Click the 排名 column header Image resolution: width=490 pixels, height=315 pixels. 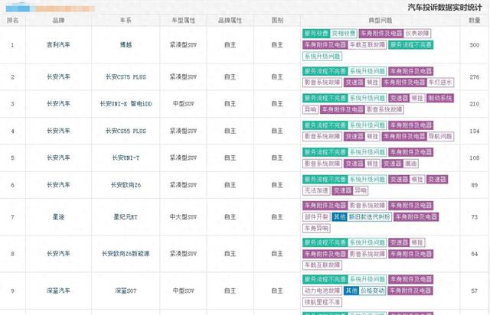point(12,21)
